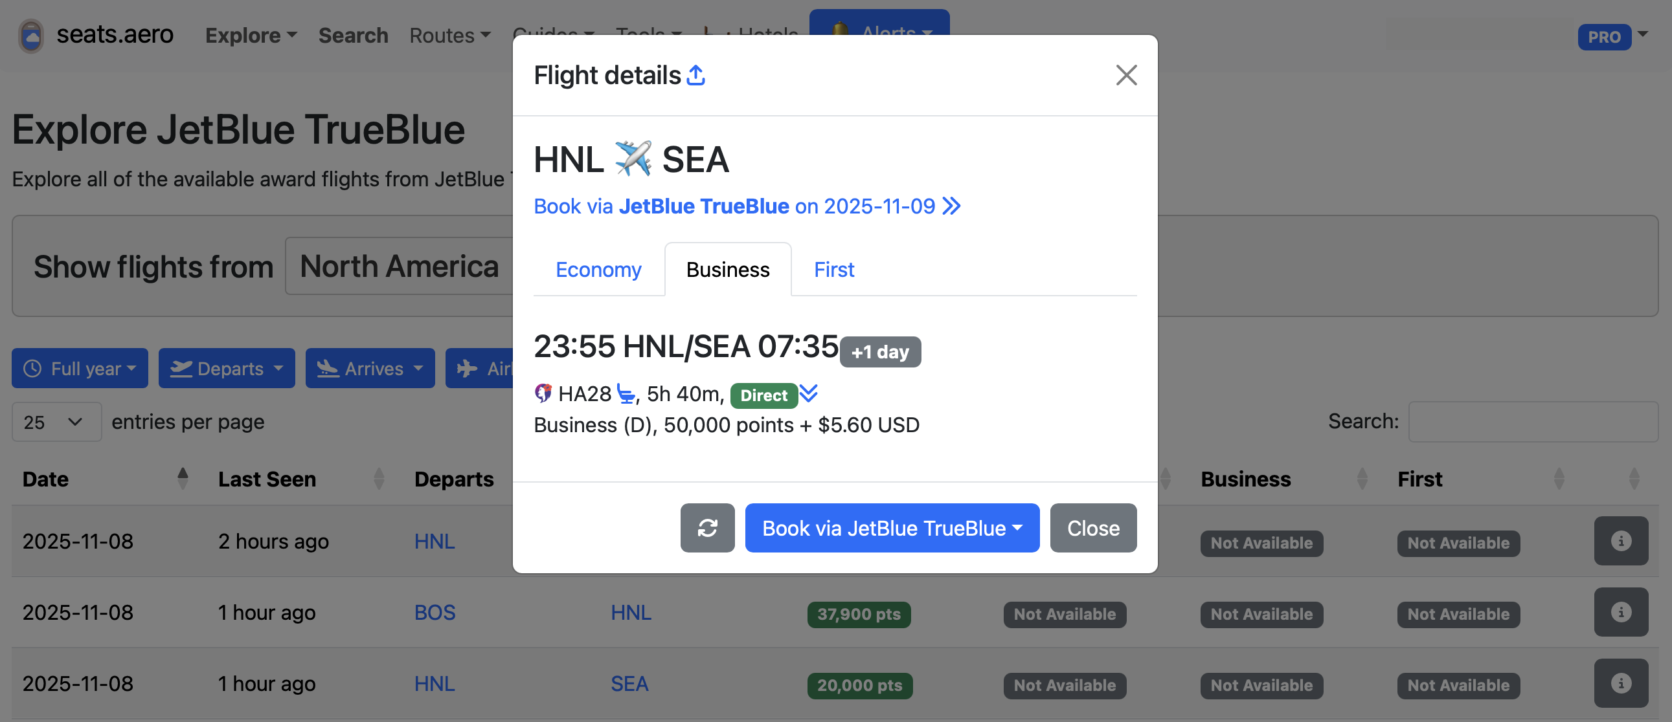Focus the table Search input field
Viewport: 1672px width, 722px height.
pyautogui.click(x=1532, y=422)
